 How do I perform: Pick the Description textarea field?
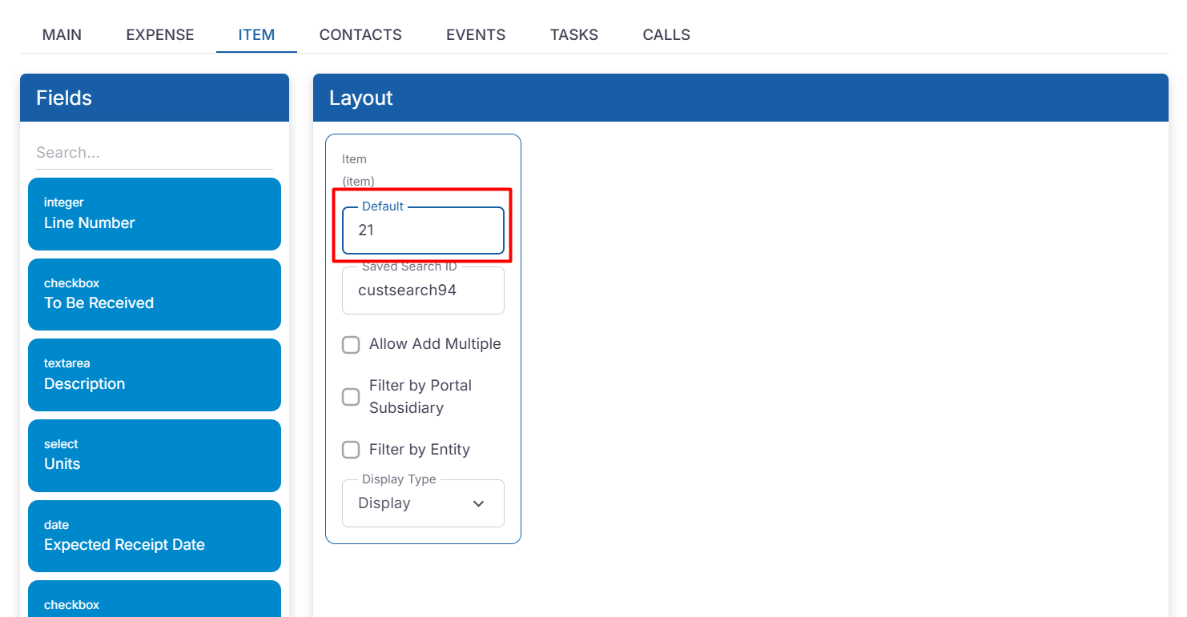[155, 375]
